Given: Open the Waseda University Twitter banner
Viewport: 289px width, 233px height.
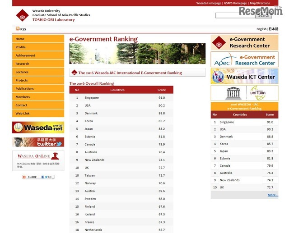Looking at the screenshot, I should pyautogui.click(x=38, y=142).
